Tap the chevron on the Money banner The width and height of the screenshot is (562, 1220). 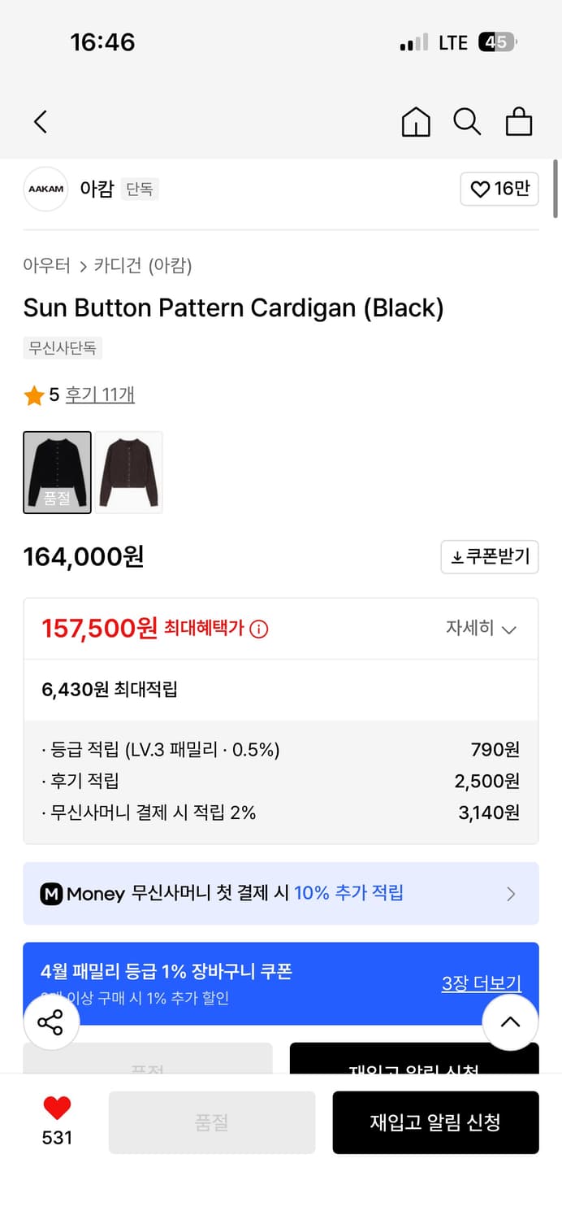(511, 893)
